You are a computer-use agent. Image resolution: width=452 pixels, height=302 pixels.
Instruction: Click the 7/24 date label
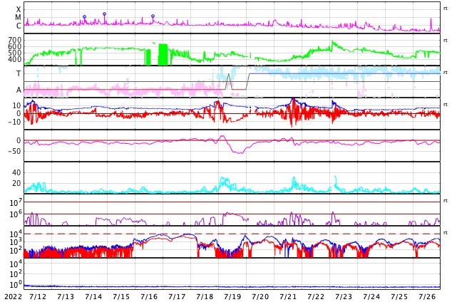coord(371,297)
